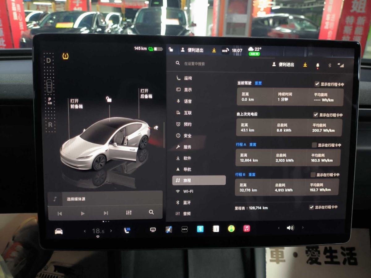
Task: Open the 便利进出 profile in the settings header
Action: click(283, 65)
